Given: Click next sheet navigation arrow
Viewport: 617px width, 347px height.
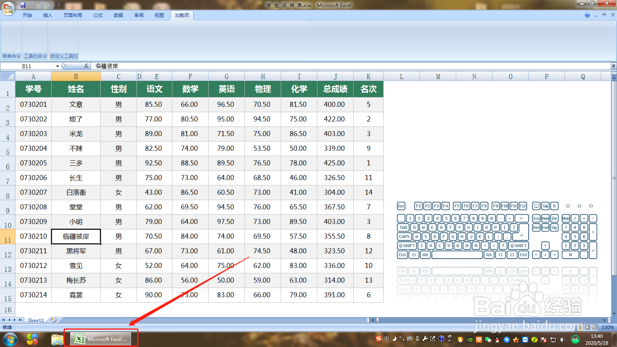Looking at the screenshot, I should (x=15, y=320).
